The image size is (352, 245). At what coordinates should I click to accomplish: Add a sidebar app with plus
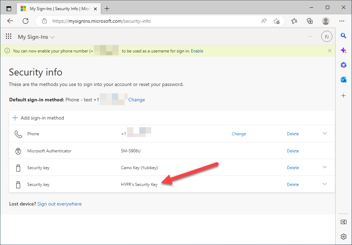344,96
